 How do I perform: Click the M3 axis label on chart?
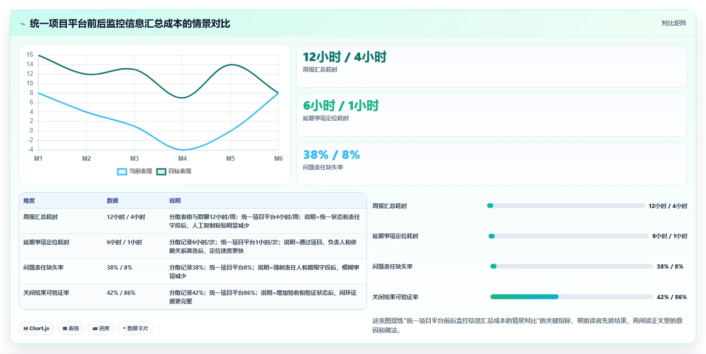[x=135, y=158]
